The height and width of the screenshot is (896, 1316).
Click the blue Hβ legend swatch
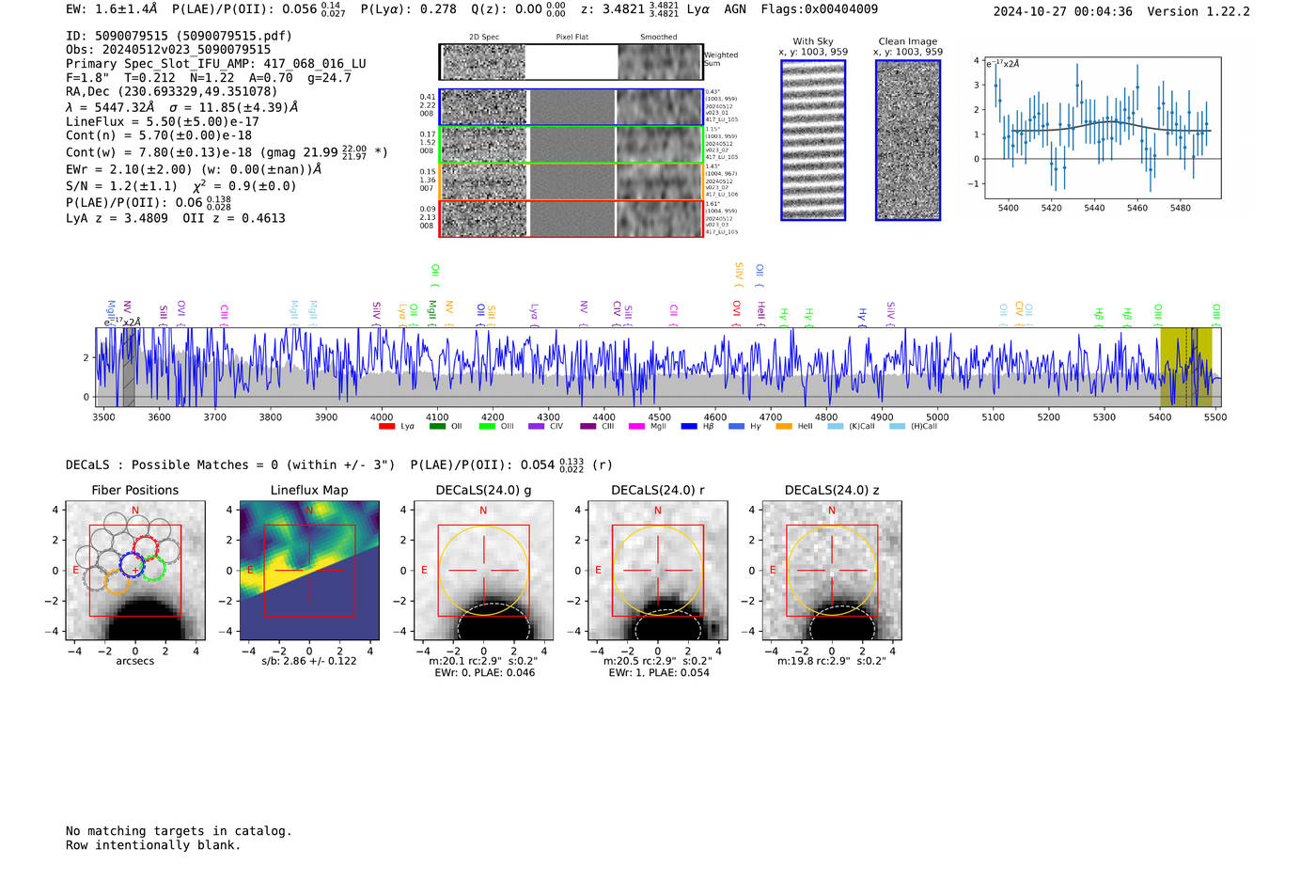coord(689,426)
